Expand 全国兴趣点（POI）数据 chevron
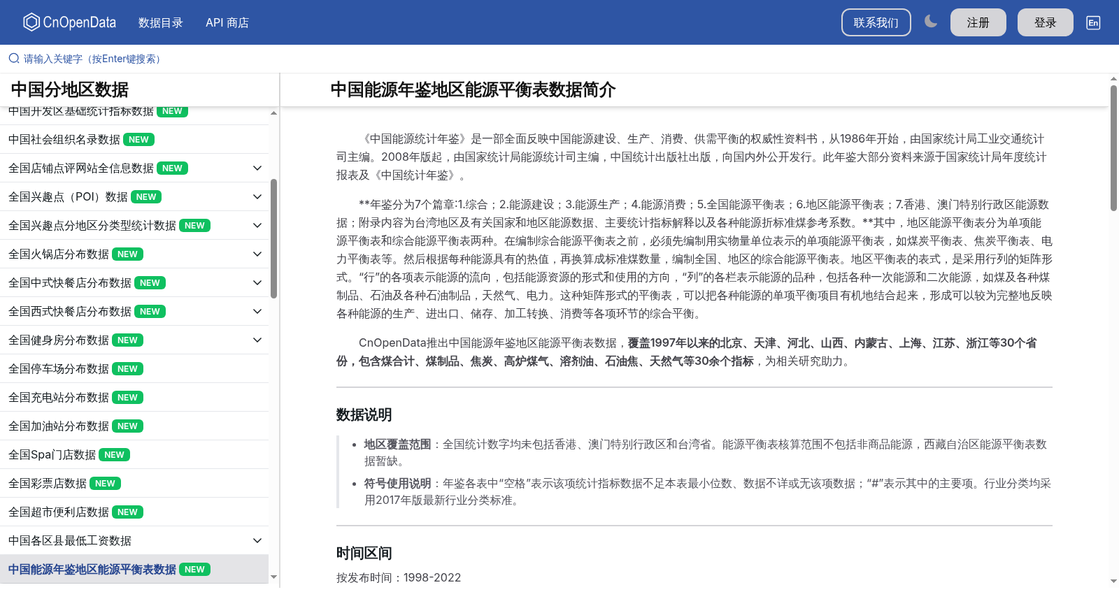Viewport: 1119px width, 599px height. [x=257, y=196]
